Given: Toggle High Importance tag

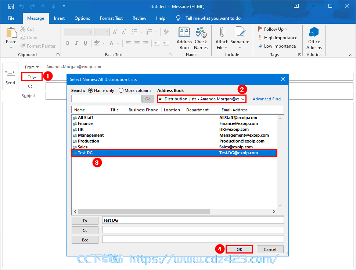Looking at the screenshot, I should (278, 38).
